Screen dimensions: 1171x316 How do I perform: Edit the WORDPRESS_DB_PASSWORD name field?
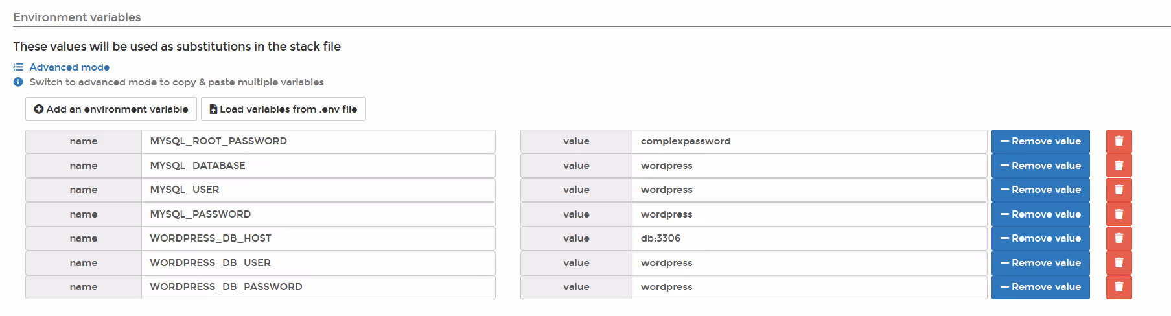pos(318,287)
